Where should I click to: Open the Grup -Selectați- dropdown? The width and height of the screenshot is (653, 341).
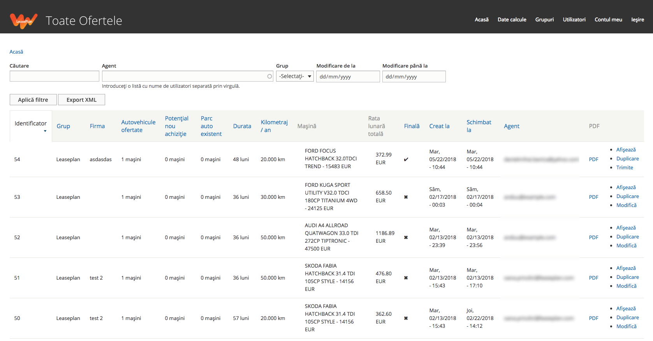tap(295, 76)
